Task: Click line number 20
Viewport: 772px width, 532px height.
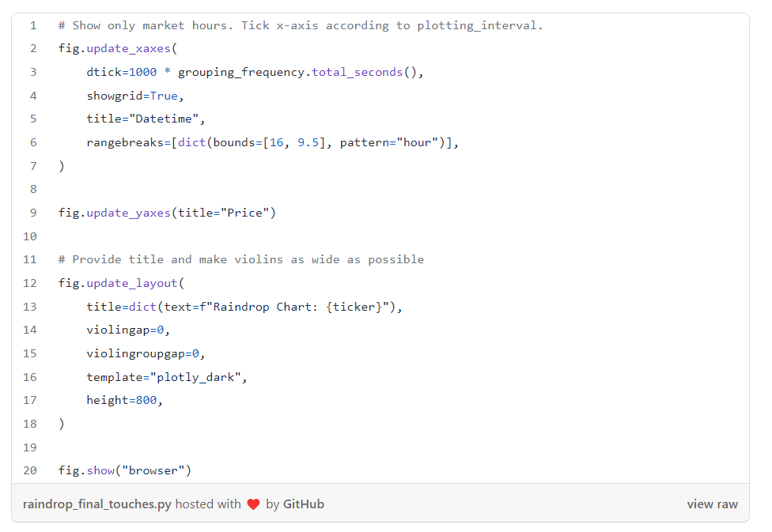Action: (x=30, y=470)
